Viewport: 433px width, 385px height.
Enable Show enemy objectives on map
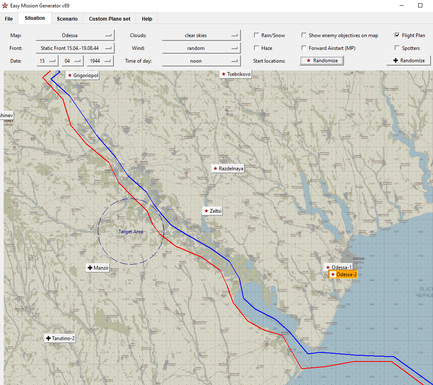tap(304, 35)
